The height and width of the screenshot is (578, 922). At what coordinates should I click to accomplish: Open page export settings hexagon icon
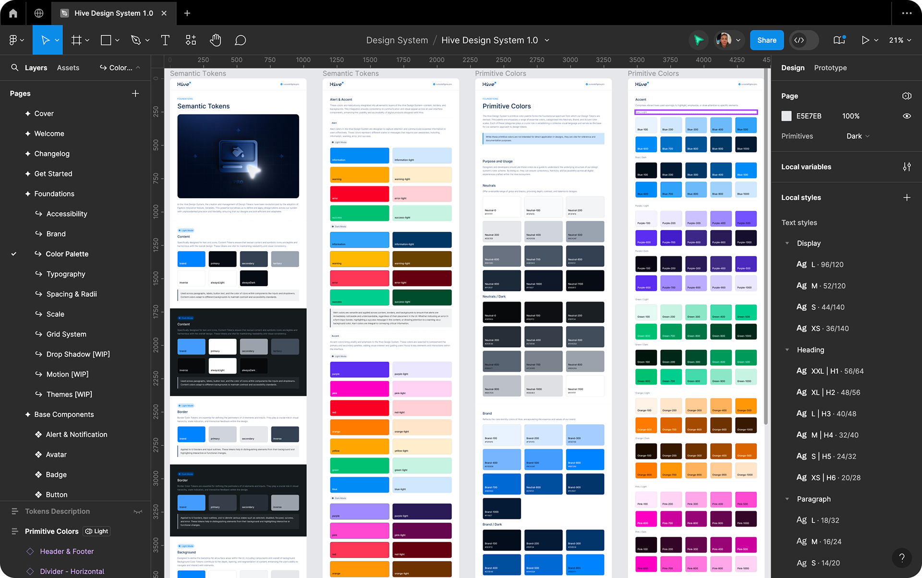tap(907, 96)
